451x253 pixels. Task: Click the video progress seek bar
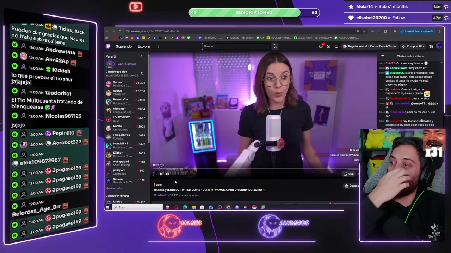point(255,169)
